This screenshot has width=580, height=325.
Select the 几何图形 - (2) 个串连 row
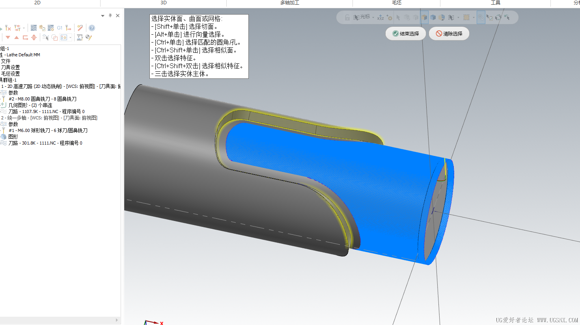[x=30, y=105]
